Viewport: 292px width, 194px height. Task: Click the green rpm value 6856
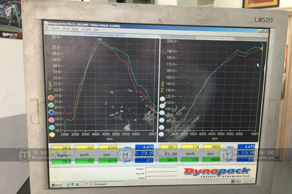[211, 159]
